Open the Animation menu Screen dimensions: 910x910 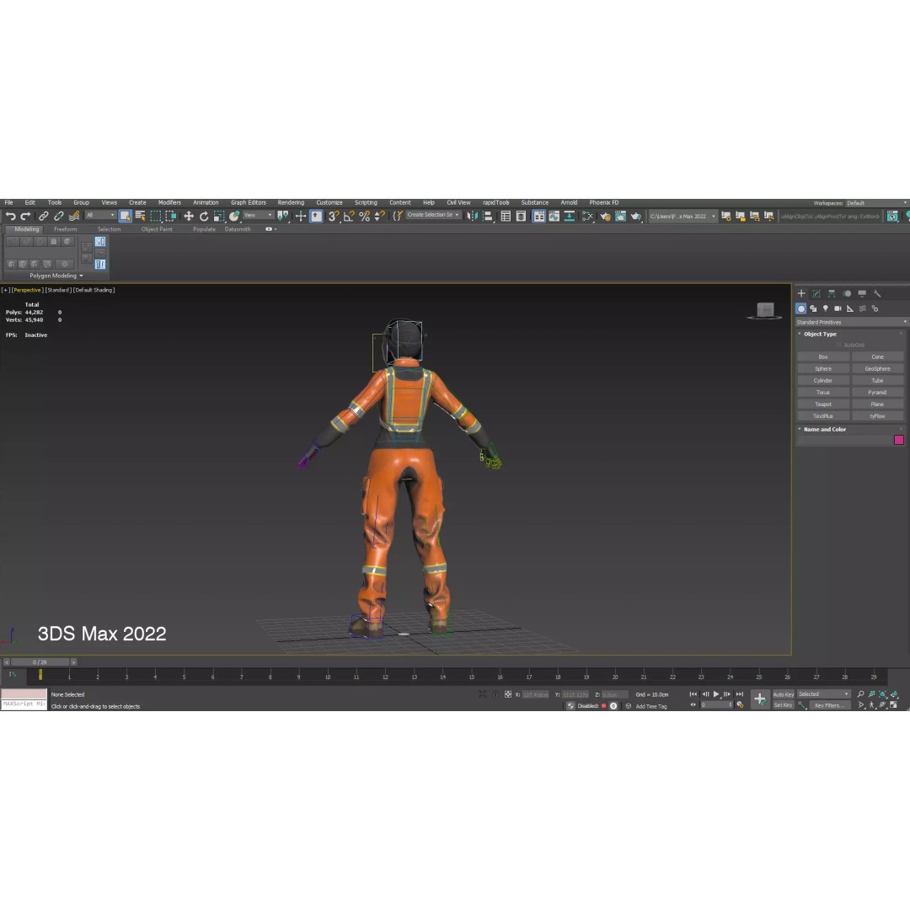[x=206, y=202]
